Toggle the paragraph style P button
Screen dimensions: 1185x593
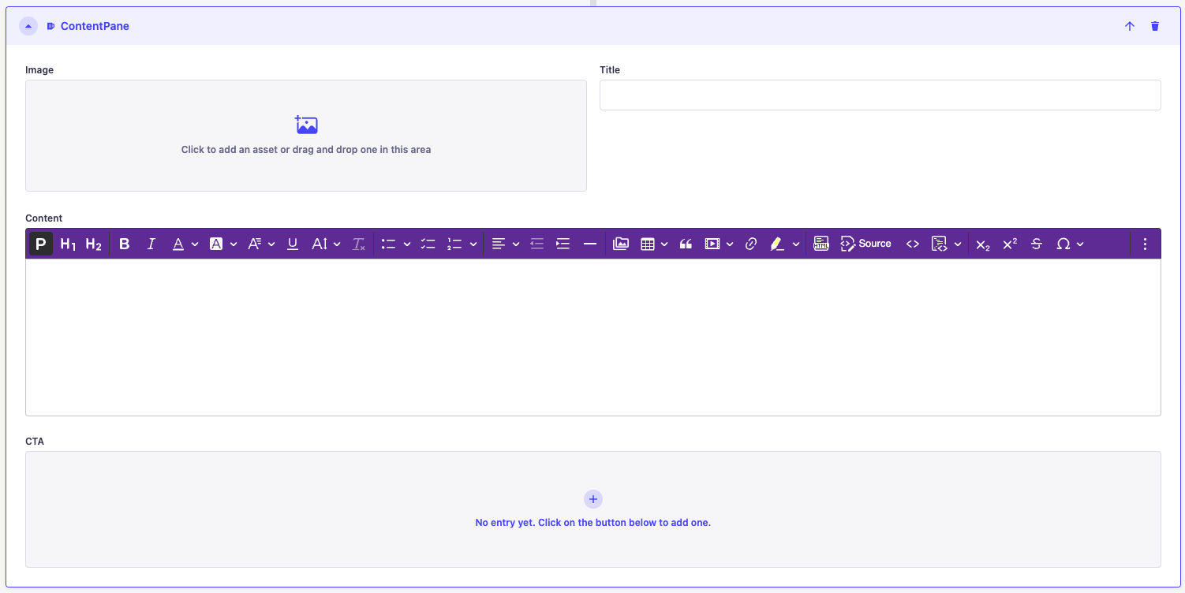[41, 244]
